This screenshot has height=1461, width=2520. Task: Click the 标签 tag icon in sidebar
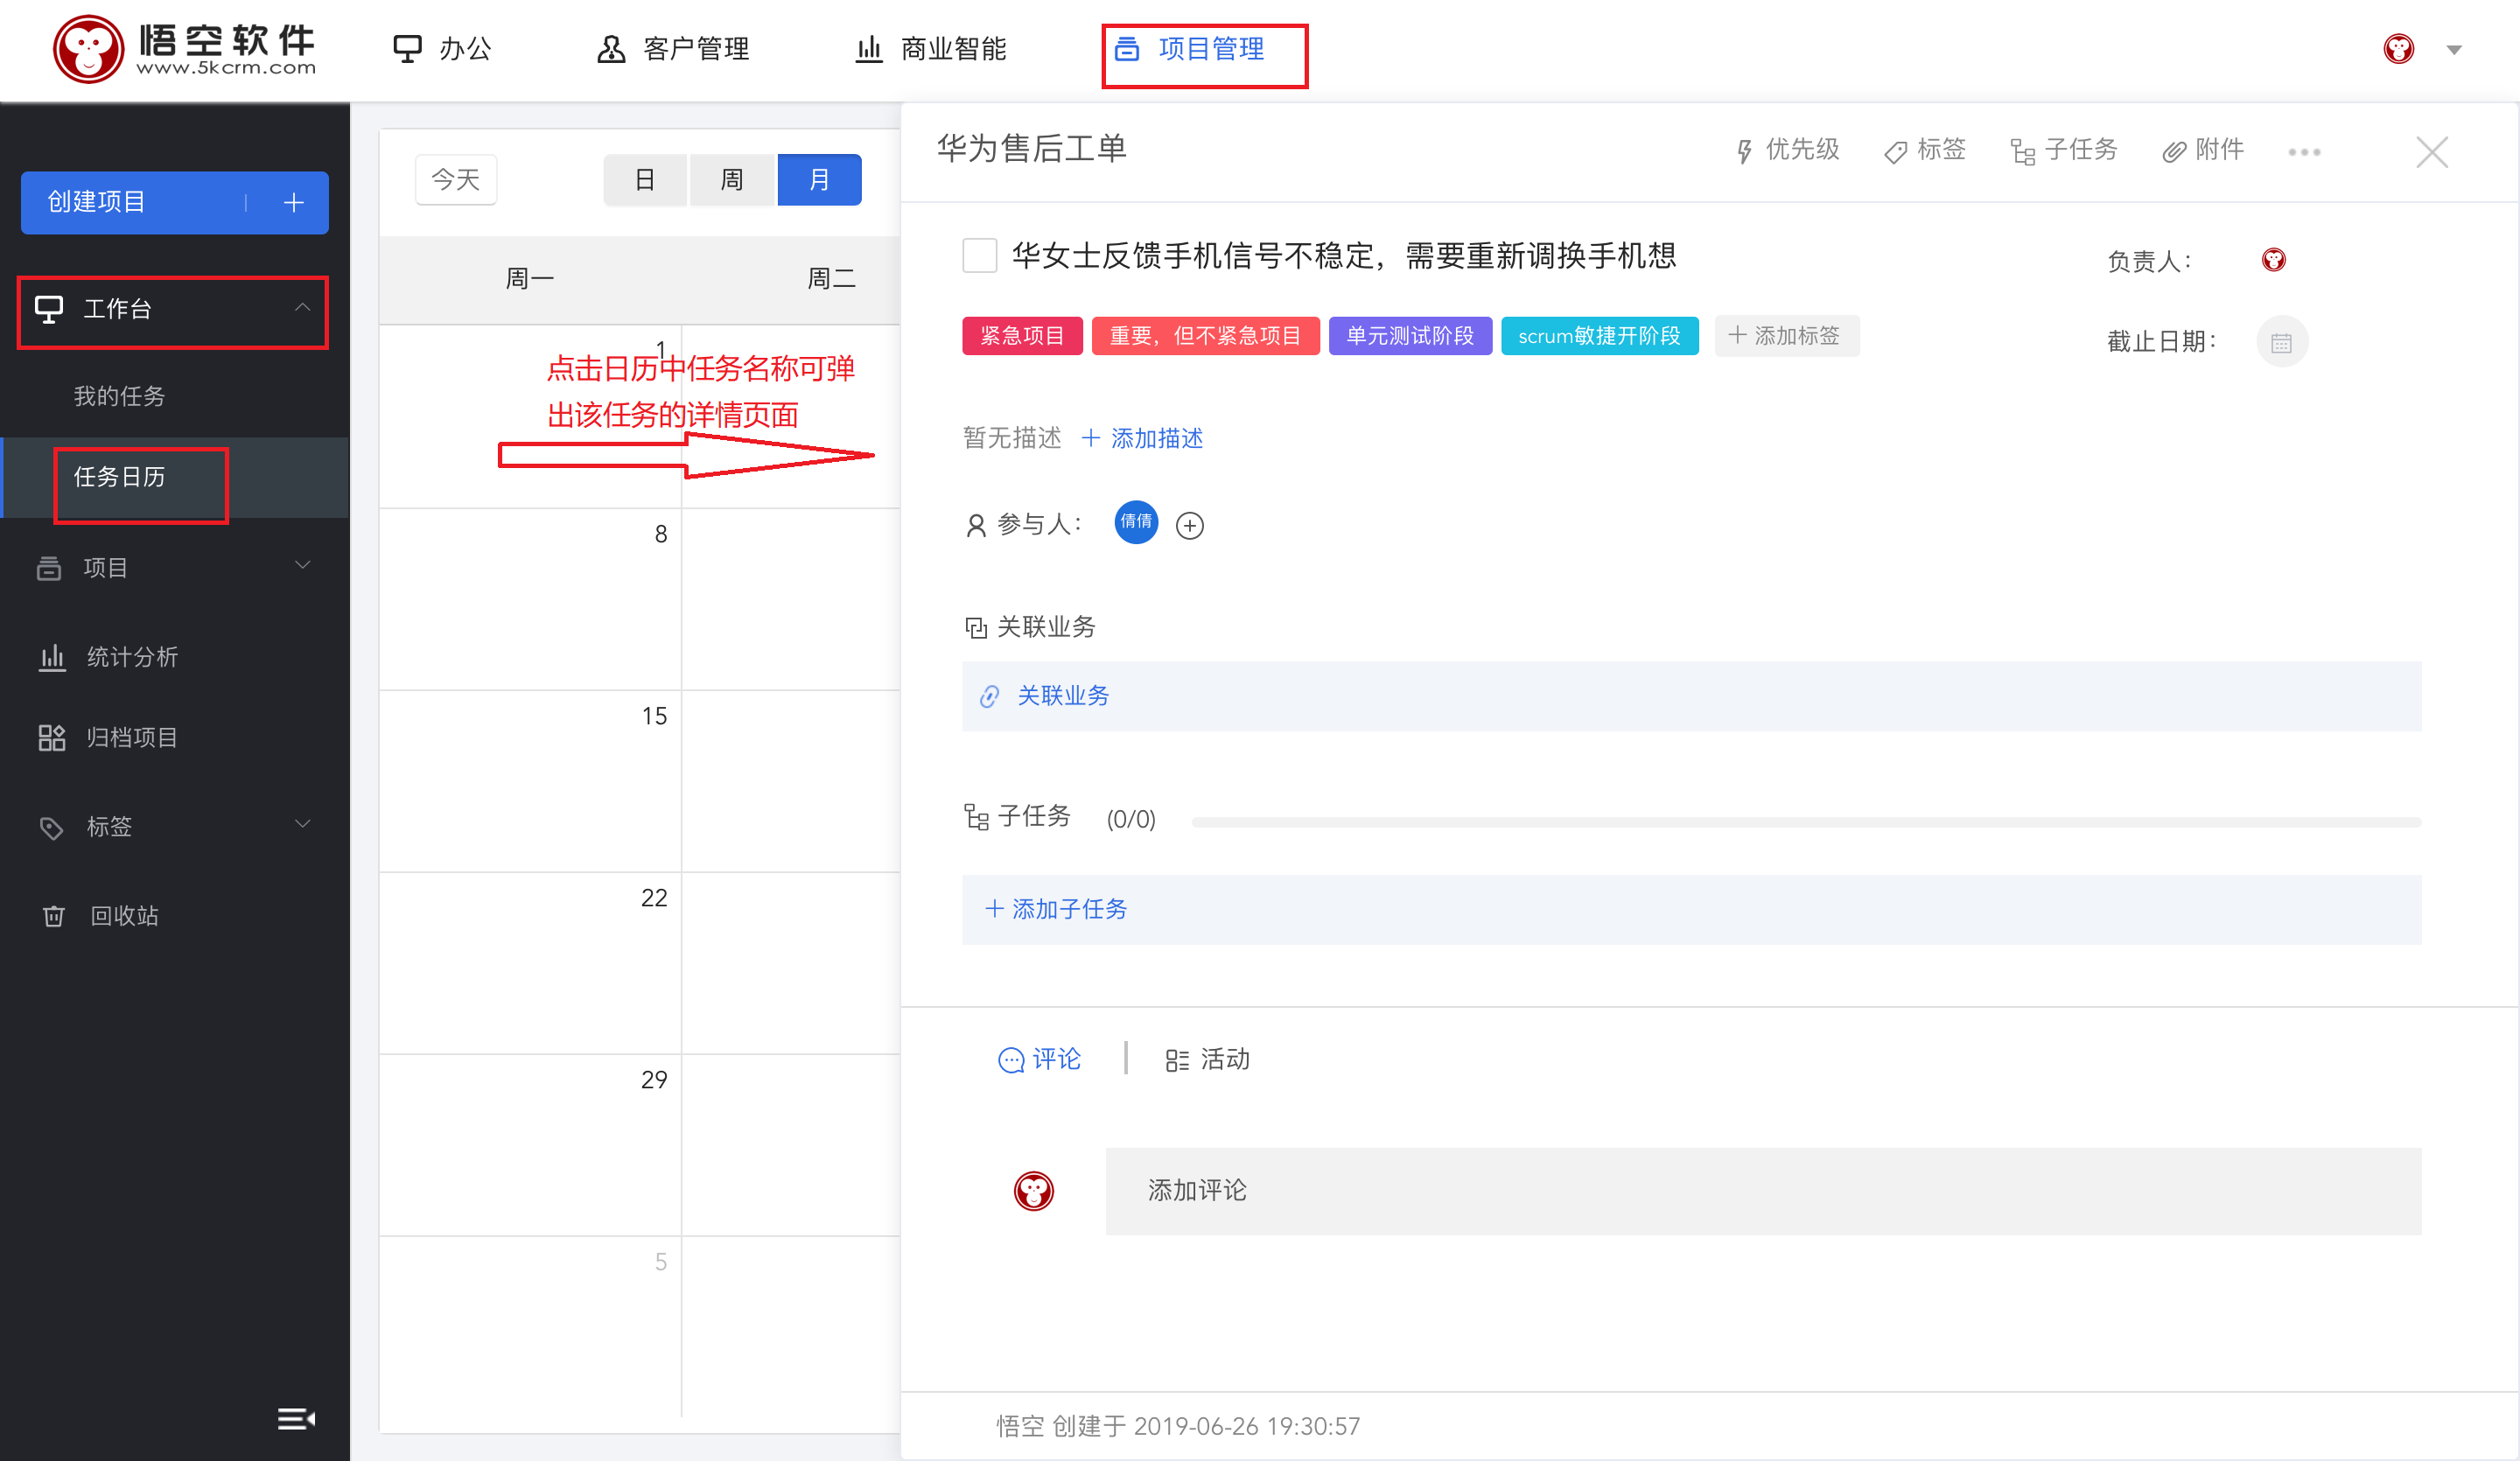[x=51, y=827]
